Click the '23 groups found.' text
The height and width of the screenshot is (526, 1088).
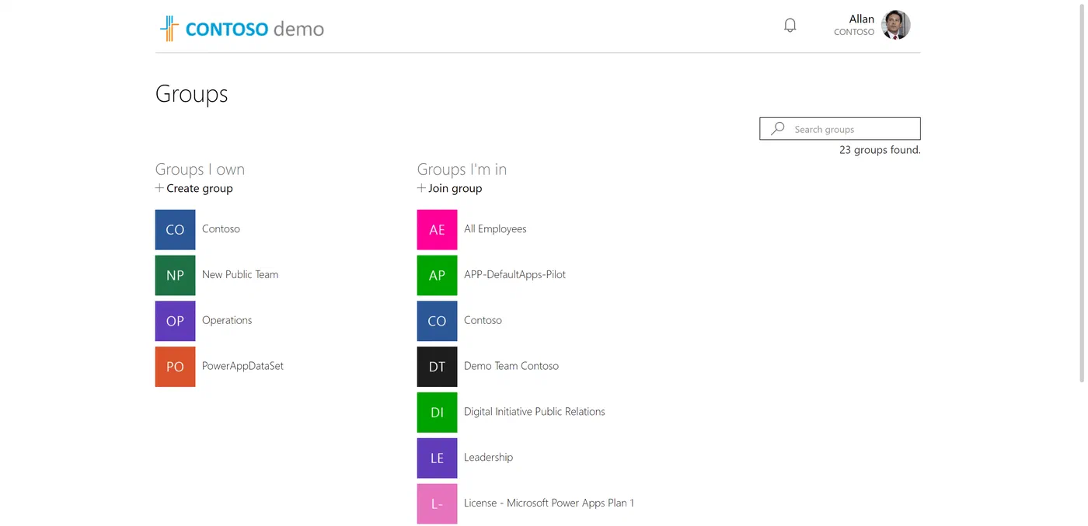(880, 150)
